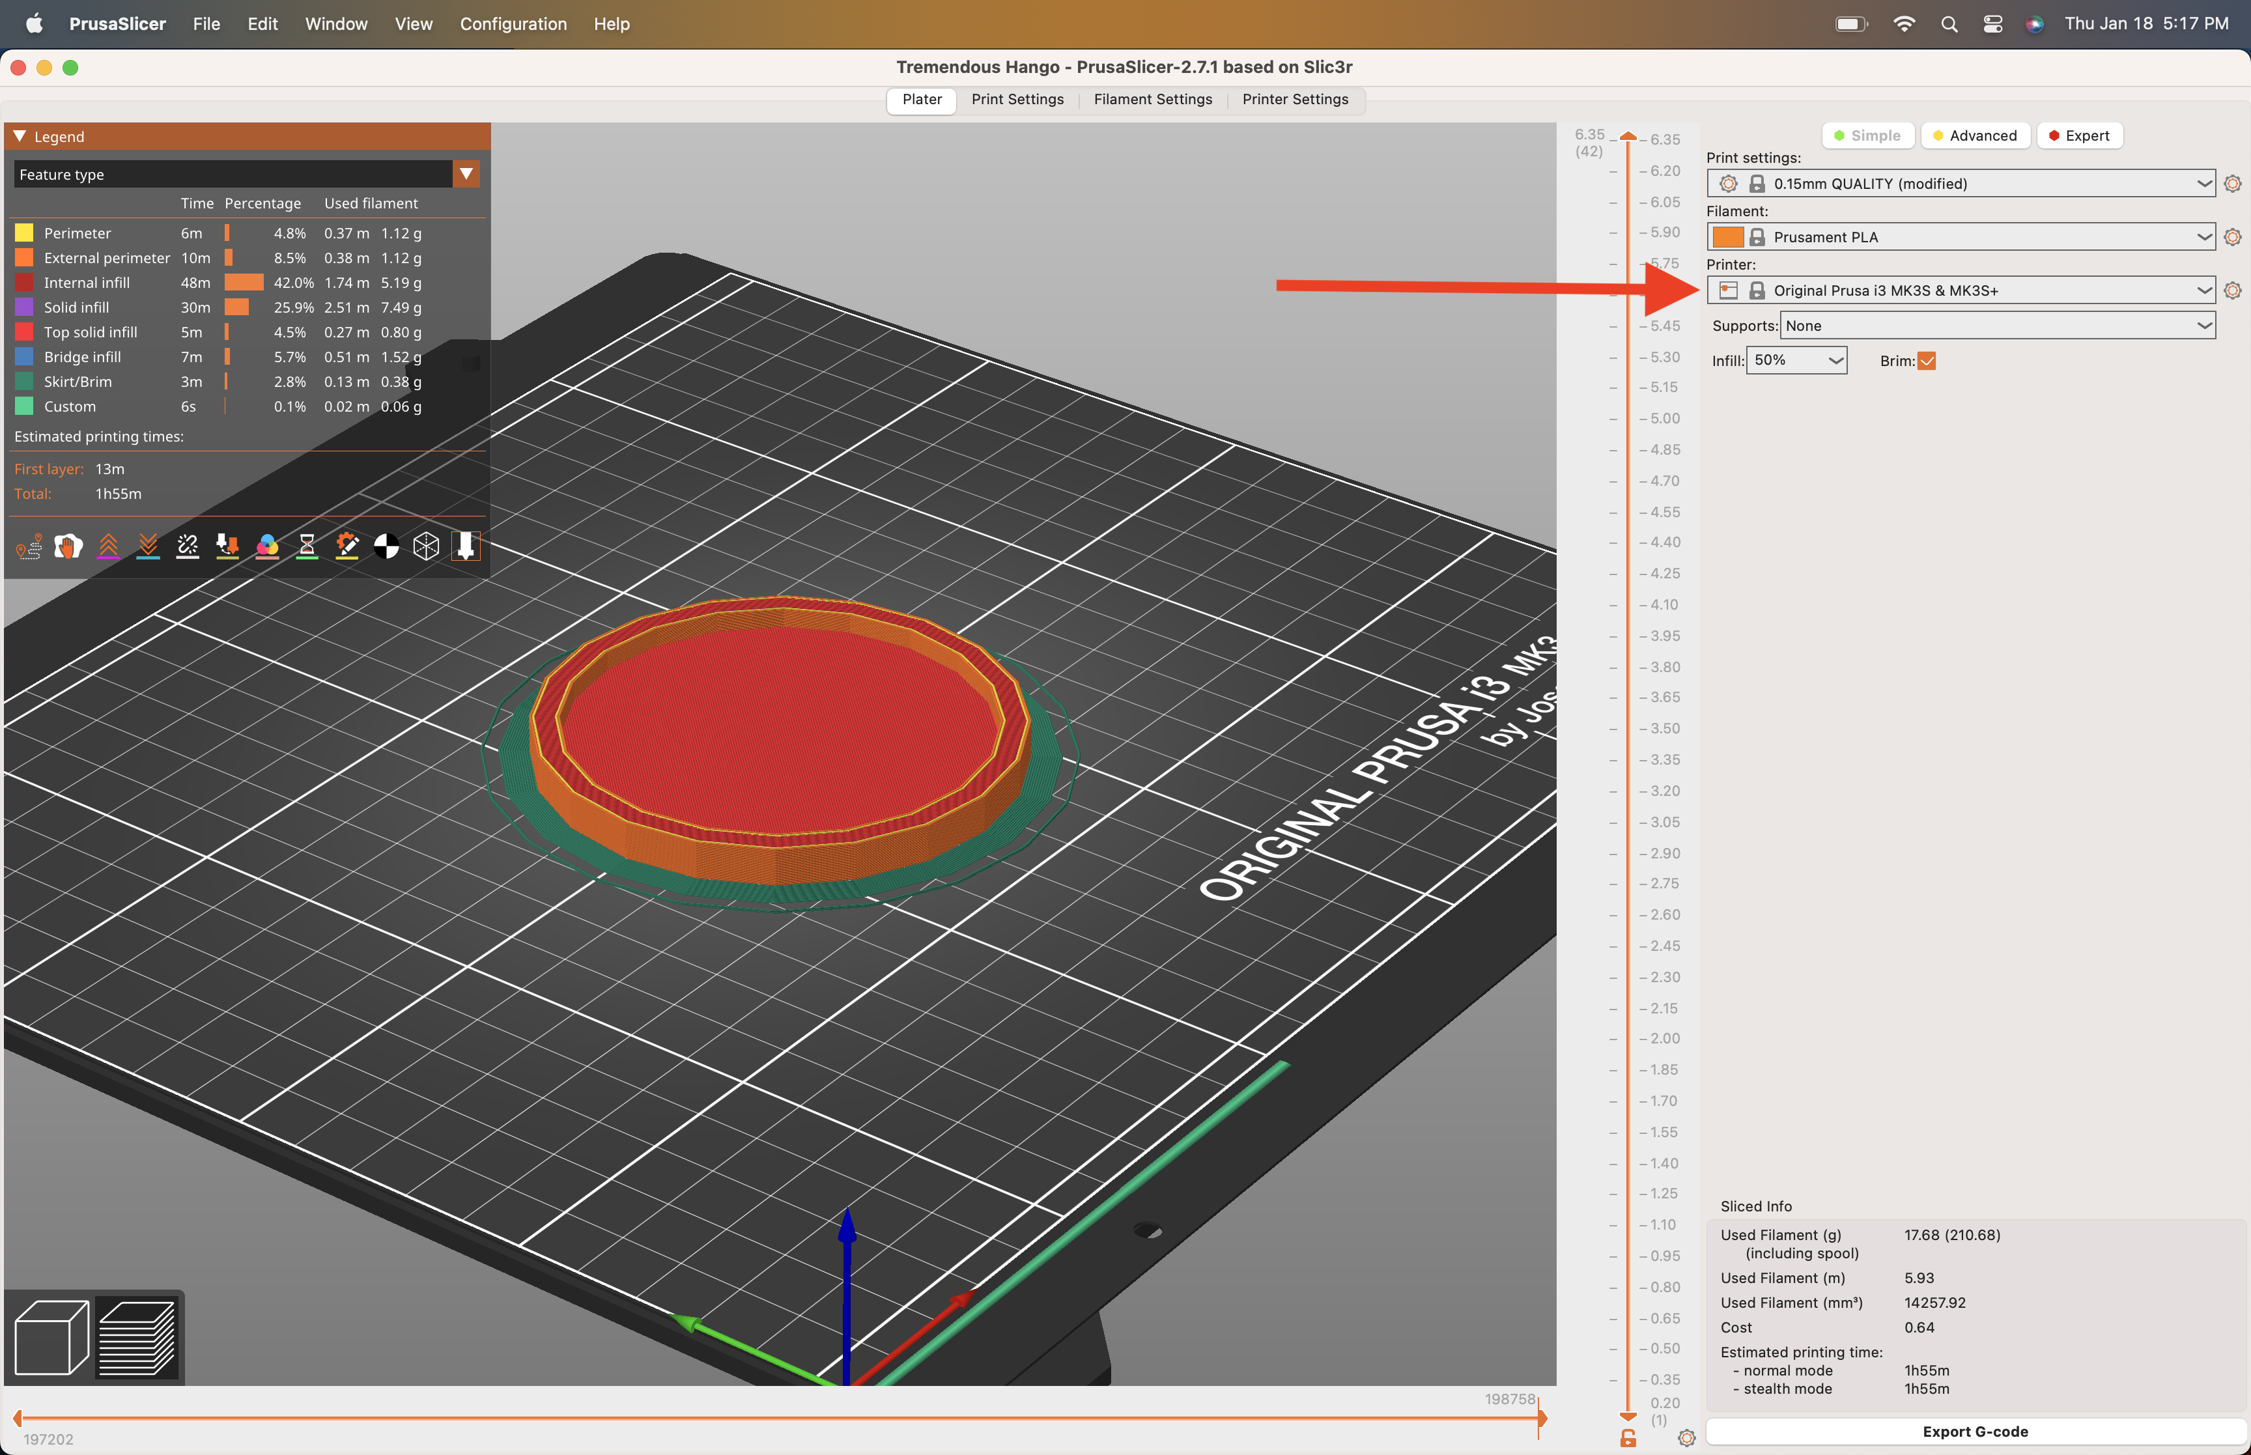This screenshot has height=1455, width=2251.
Task: Open macOS Spotlight search icon
Action: click(x=1949, y=23)
